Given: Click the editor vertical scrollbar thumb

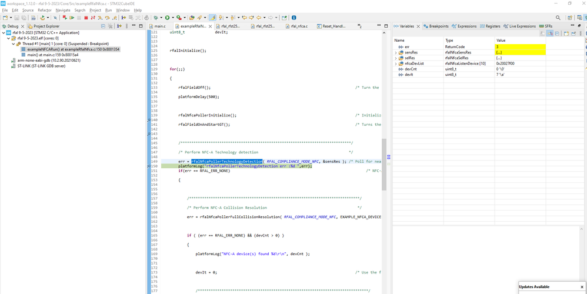Looking at the screenshot, I should tap(383, 165).
